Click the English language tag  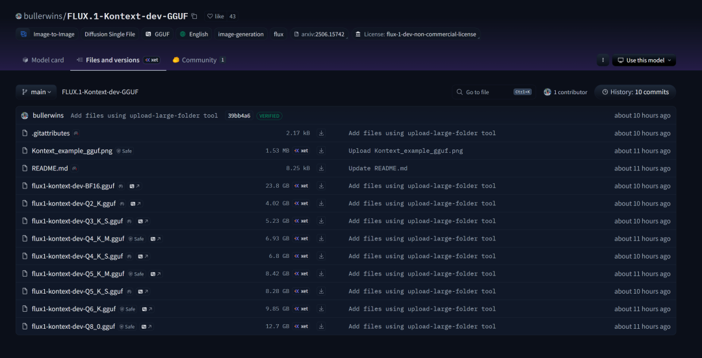[194, 34]
